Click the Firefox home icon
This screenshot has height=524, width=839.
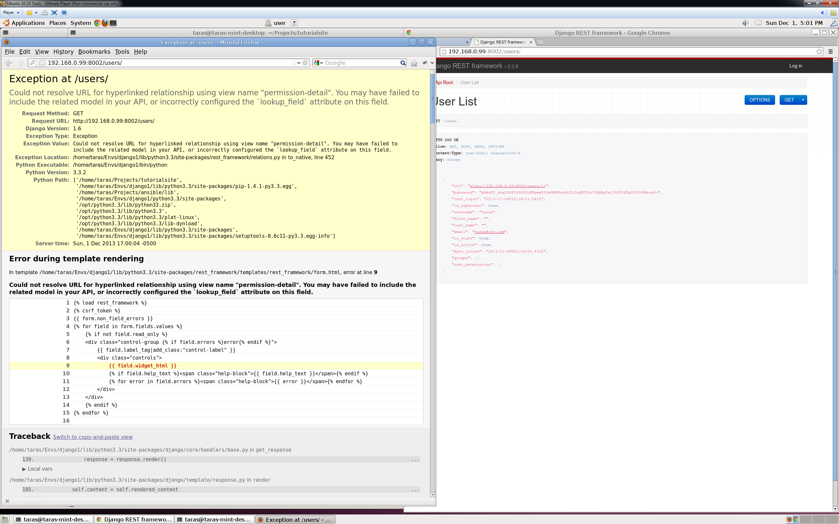(414, 63)
